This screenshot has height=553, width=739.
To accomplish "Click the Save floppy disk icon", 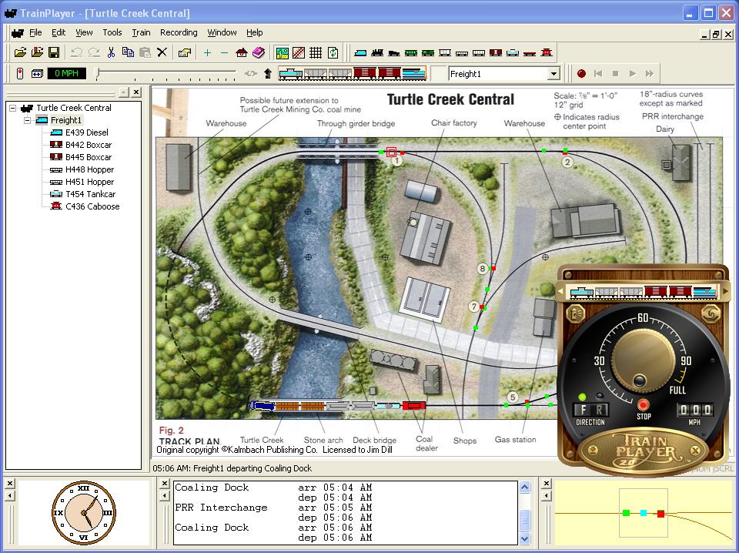I will [54, 52].
